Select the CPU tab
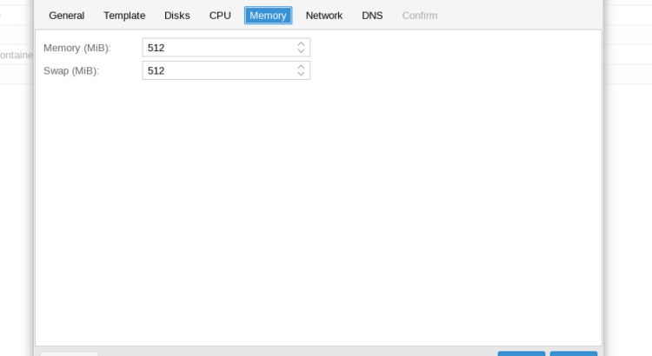The height and width of the screenshot is (356, 652). point(220,16)
